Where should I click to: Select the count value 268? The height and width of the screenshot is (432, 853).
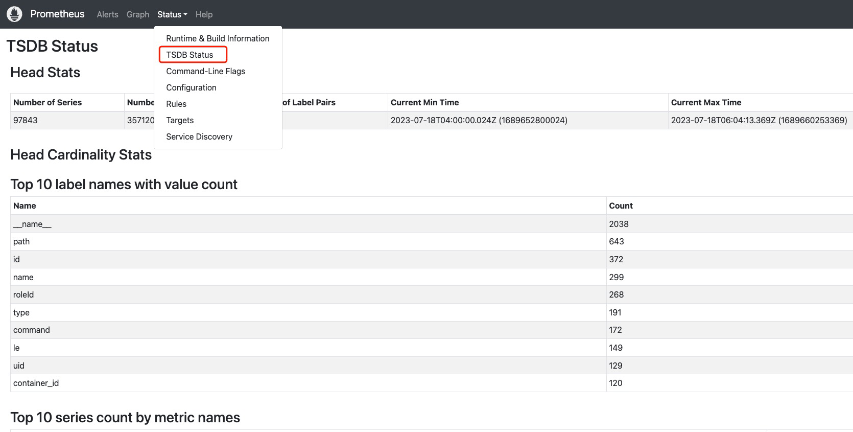click(x=617, y=294)
